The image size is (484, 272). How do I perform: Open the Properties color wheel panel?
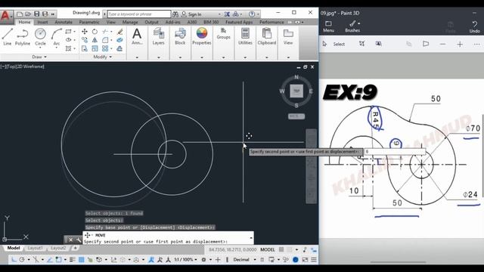[x=202, y=36]
